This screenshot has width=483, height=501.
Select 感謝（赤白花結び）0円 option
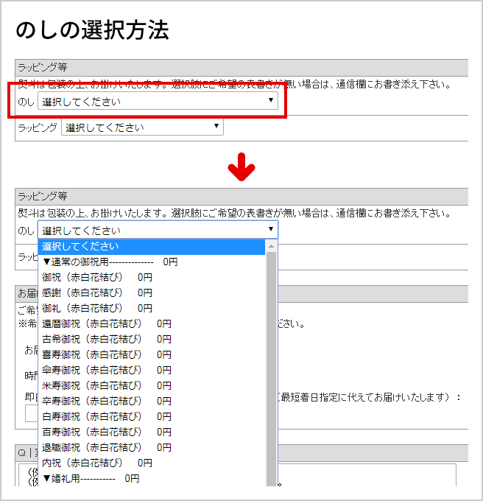click(152, 292)
